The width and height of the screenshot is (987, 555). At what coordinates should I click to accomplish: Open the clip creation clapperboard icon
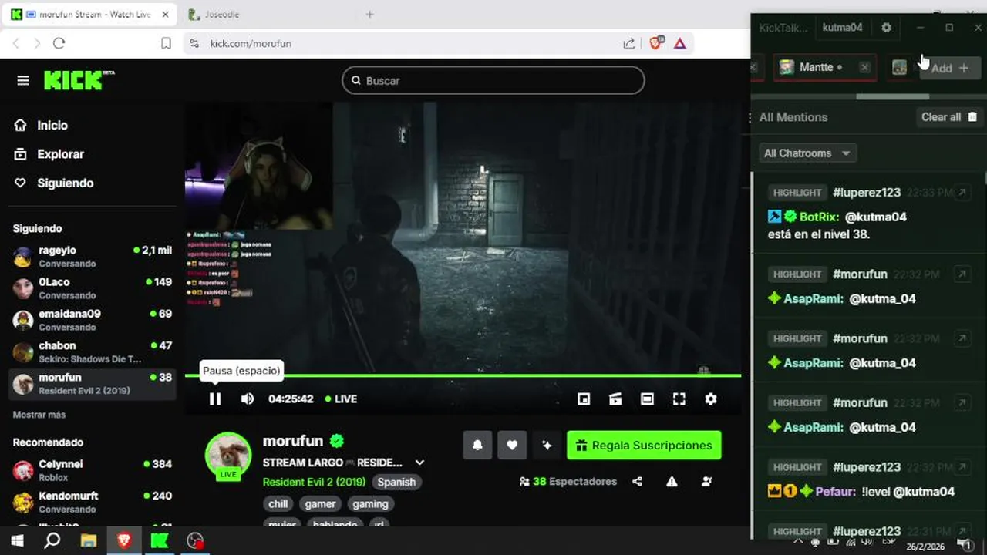pyautogui.click(x=615, y=399)
